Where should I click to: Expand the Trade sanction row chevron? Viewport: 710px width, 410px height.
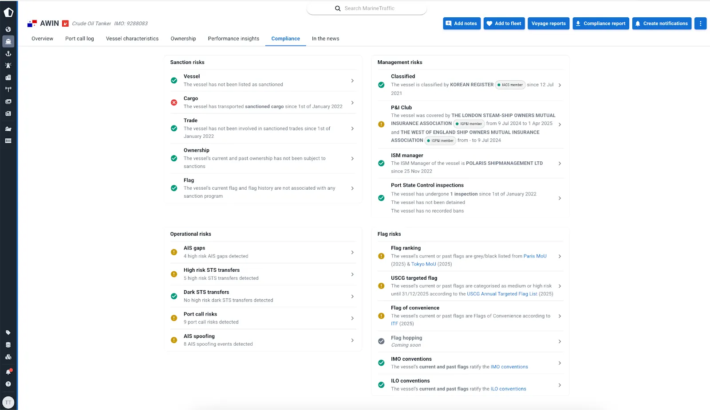coord(352,129)
